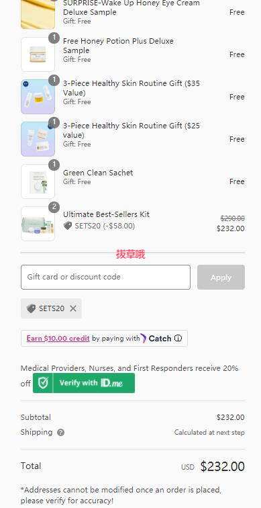Click the Catch logo
The height and width of the screenshot is (508, 261).
156,339
